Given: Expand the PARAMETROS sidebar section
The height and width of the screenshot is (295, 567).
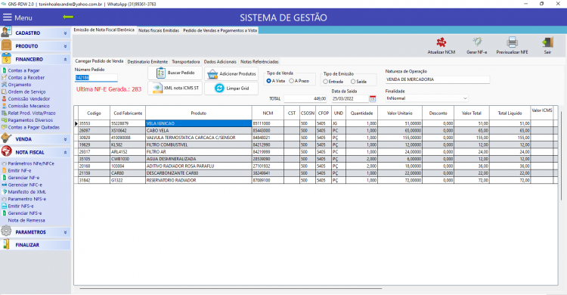Looking at the screenshot, I should (x=66, y=232).
